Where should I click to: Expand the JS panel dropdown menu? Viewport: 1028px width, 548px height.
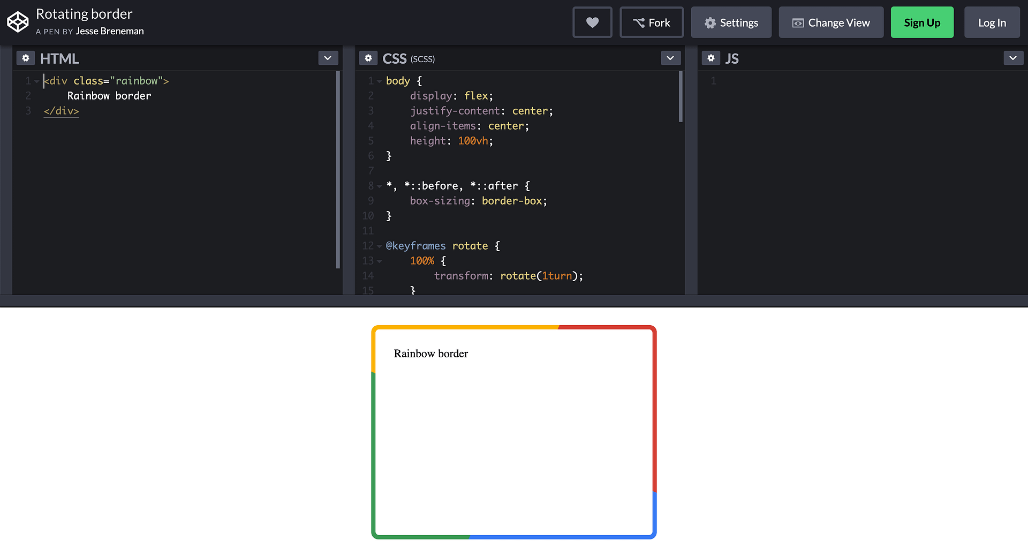[1013, 58]
